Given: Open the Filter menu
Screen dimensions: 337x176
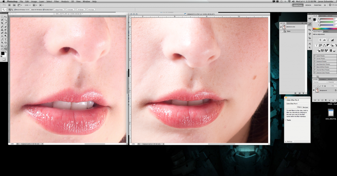Looking at the screenshot, I should pos(57,1).
